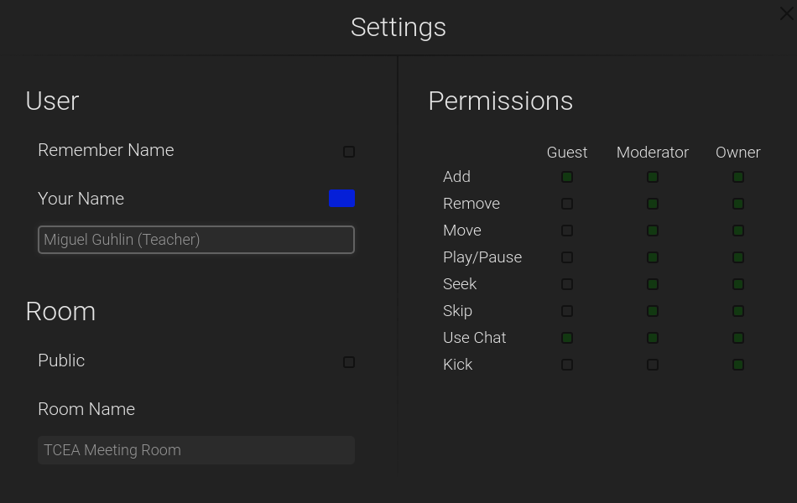
Task: Uncheck Kick permission for Owner
Action: [738, 365]
